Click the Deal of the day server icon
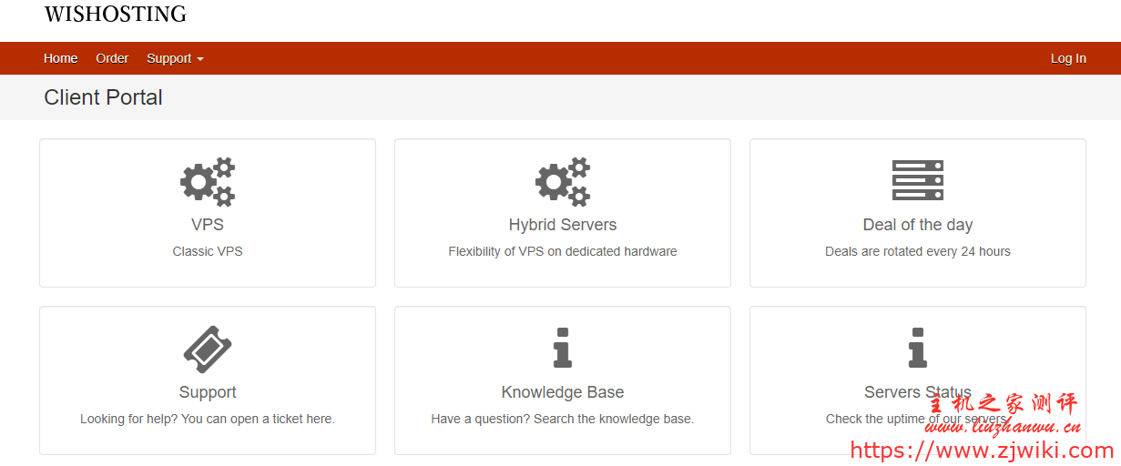 tap(917, 180)
